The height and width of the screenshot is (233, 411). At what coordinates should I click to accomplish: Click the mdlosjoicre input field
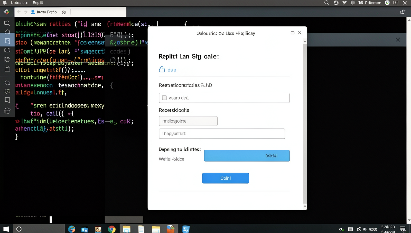pyautogui.click(x=188, y=121)
